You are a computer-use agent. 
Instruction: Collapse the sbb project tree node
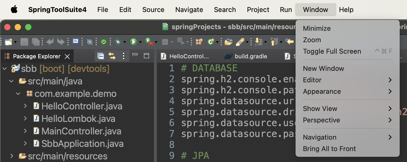pos(4,69)
